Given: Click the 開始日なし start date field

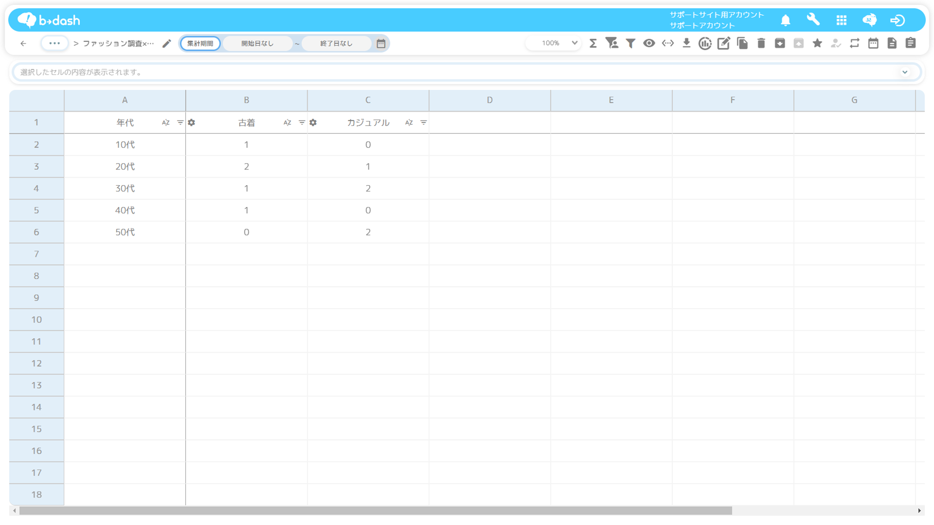Looking at the screenshot, I should point(257,43).
